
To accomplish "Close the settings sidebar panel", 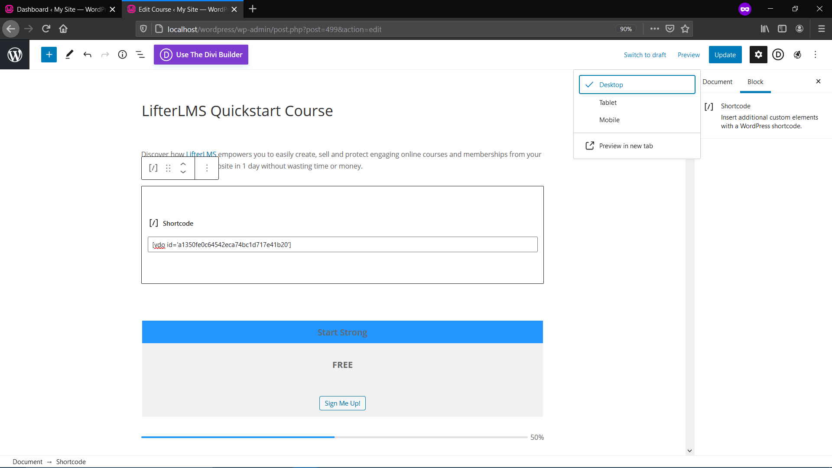I will [x=818, y=81].
